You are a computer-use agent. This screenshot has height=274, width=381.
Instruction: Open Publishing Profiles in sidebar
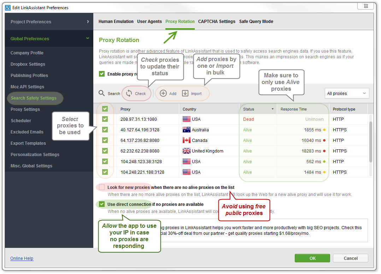[29, 76]
